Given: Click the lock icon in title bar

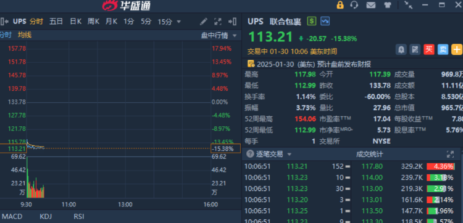Looking at the screenshot, I should tap(340, 5).
